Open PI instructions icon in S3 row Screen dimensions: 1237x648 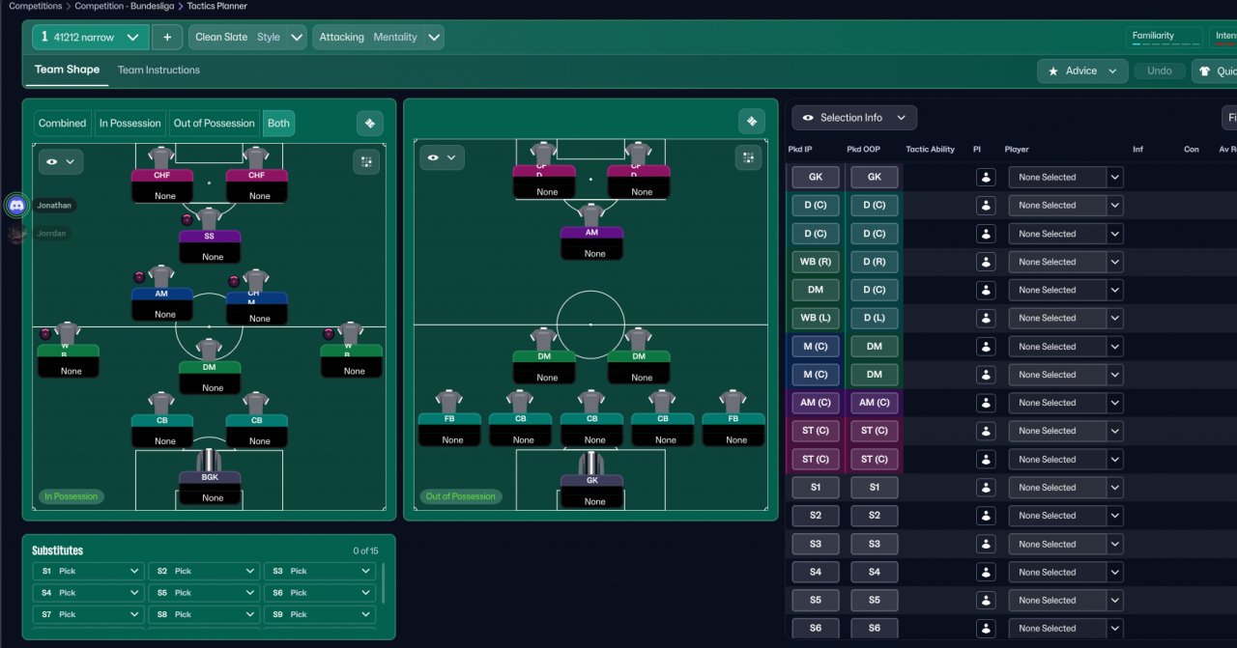click(x=986, y=544)
